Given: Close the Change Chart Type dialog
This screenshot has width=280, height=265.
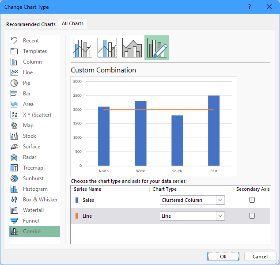Looking at the screenshot, I should [269, 7].
